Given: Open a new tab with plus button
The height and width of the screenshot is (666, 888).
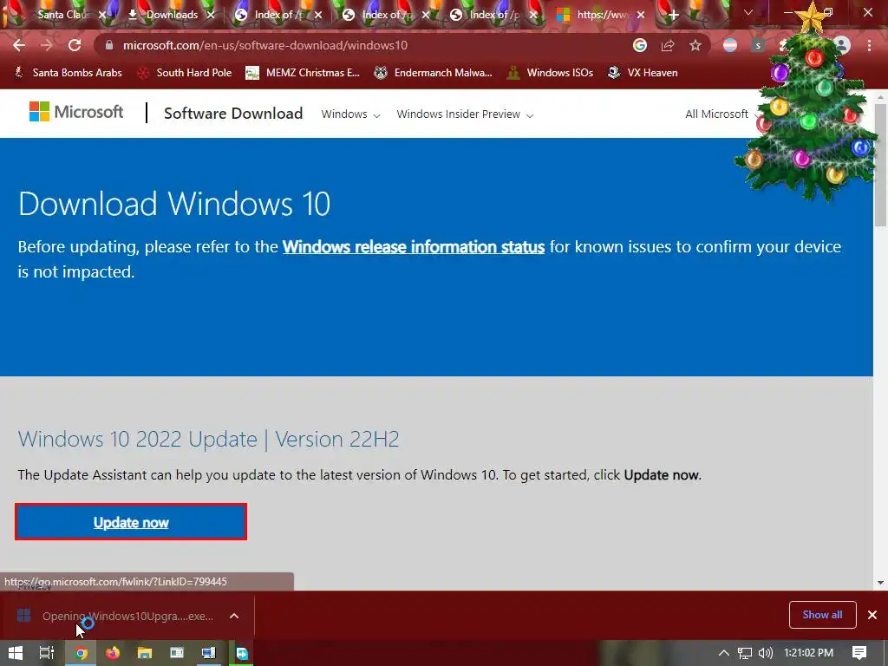Looking at the screenshot, I should pyautogui.click(x=673, y=15).
